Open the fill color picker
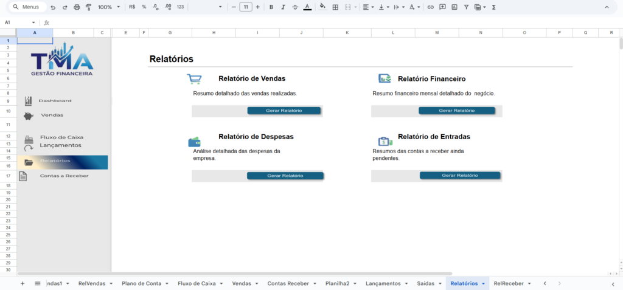The width and height of the screenshot is (623, 290). pyautogui.click(x=322, y=7)
